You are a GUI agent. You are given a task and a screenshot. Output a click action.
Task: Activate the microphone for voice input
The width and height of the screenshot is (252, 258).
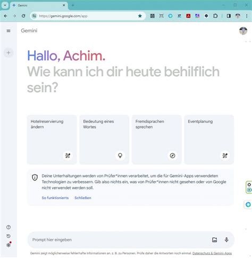tap(226, 240)
